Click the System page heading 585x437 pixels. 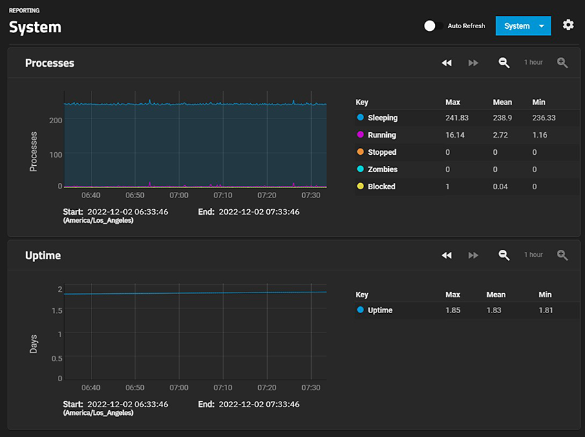(35, 28)
